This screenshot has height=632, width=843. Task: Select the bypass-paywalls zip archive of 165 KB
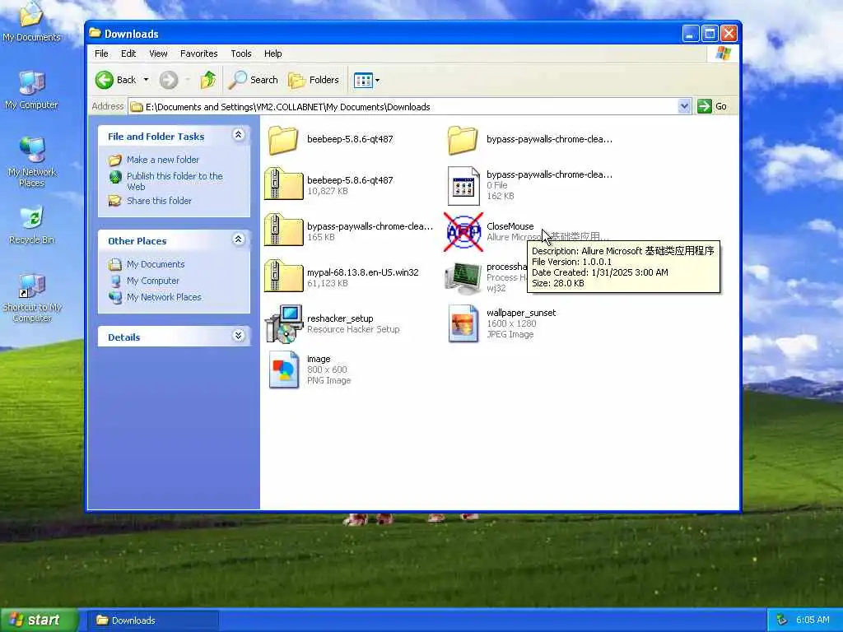point(283,230)
